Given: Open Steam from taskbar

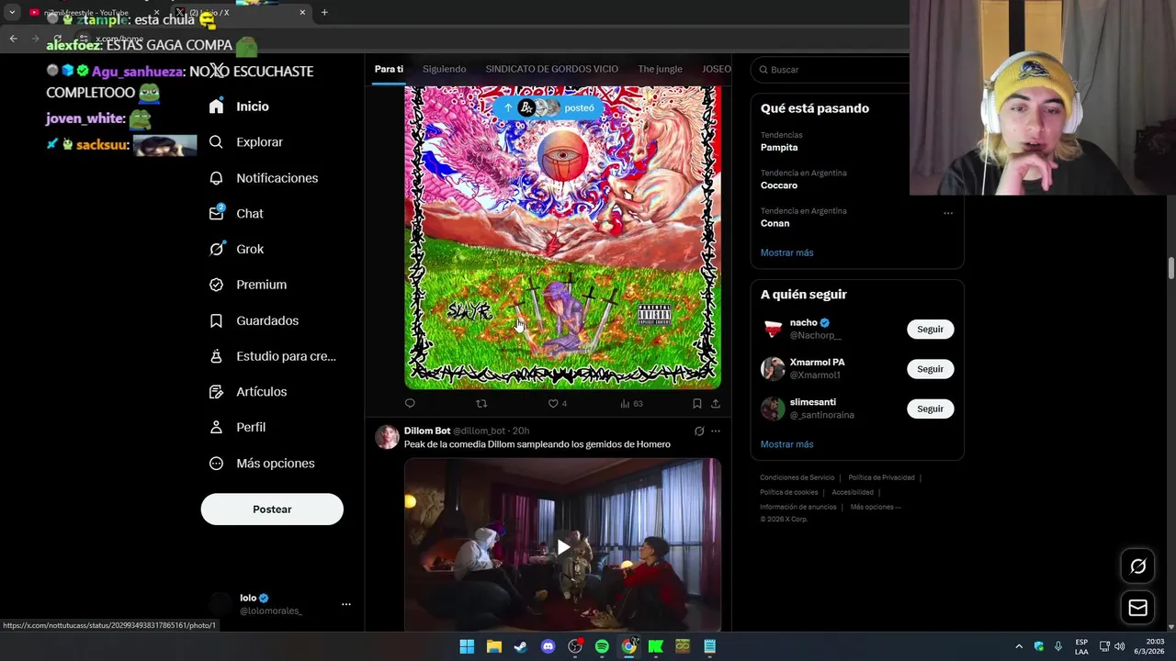Looking at the screenshot, I should 520,646.
